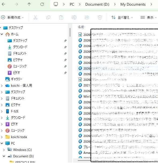Select the top デスクトップ item in the navigation pane
This screenshot has height=164, width=158.
click(x=13, y=28)
